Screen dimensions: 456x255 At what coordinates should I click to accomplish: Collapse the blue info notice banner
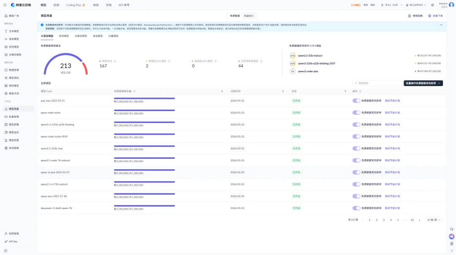[x=441, y=25]
